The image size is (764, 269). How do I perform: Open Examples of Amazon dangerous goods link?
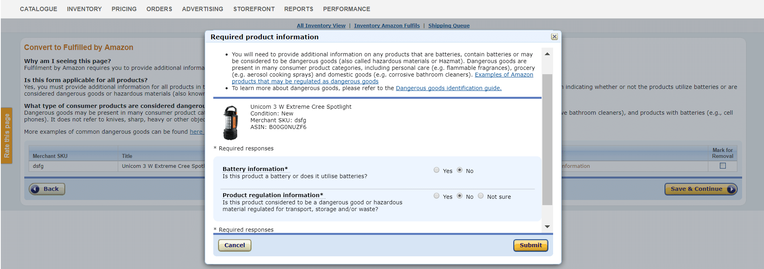[x=504, y=75]
